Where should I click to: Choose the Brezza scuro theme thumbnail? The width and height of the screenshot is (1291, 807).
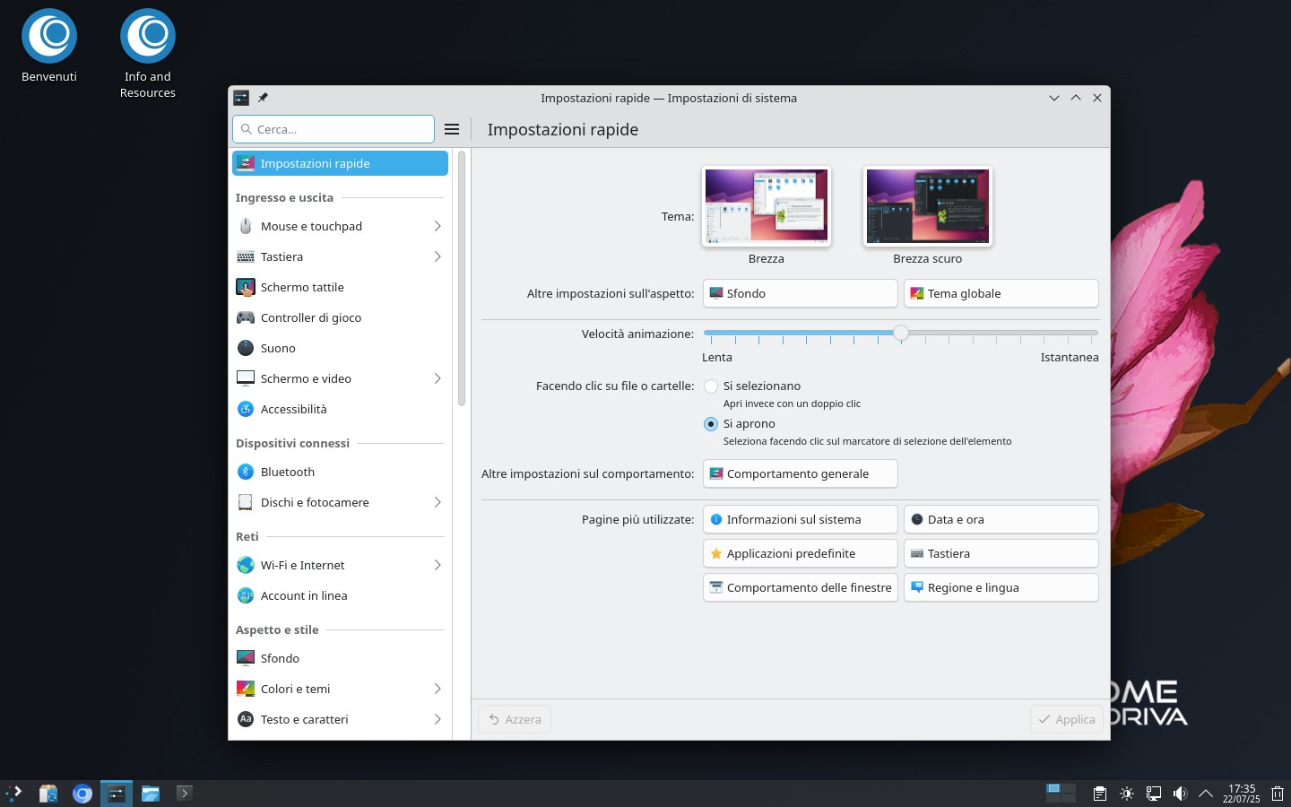coord(927,206)
